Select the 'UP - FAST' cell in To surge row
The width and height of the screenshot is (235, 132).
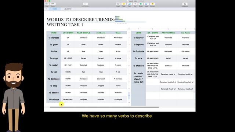coord(68,58)
